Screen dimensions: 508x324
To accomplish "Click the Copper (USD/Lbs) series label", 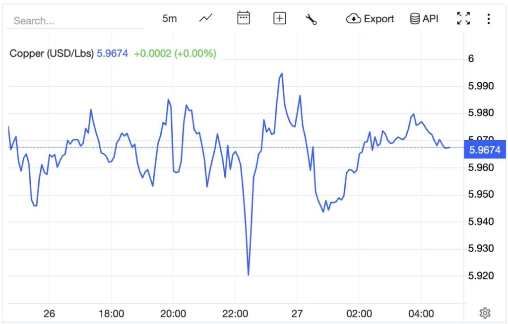I will pos(52,54).
